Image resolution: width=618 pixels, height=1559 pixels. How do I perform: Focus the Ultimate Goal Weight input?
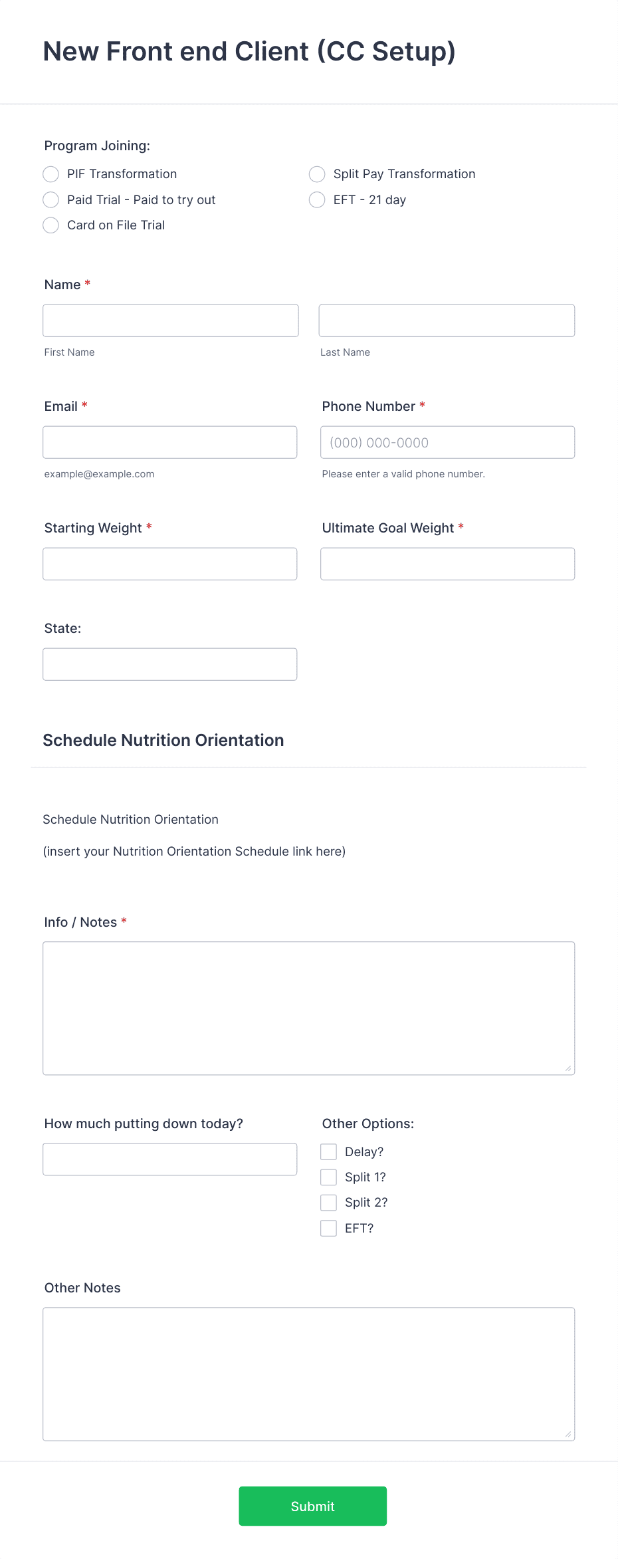pos(447,563)
